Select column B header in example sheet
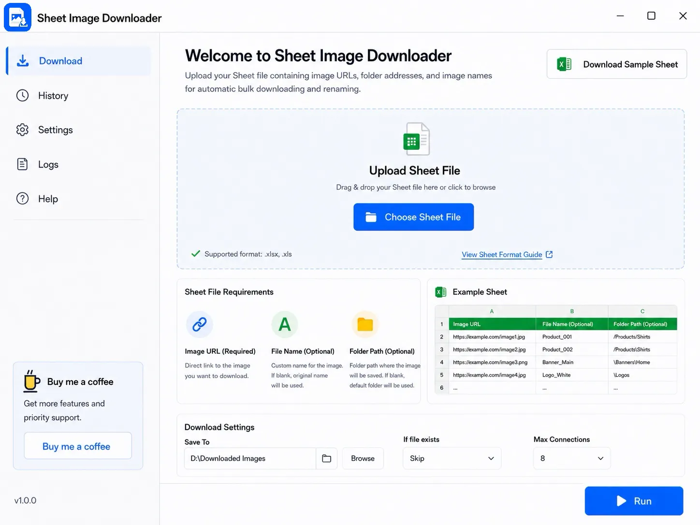 572,311
